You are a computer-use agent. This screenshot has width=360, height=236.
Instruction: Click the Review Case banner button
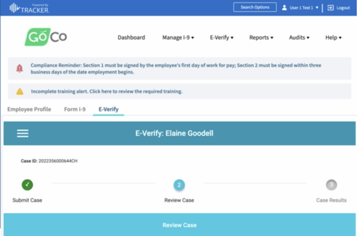pyautogui.click(x=180, y=225)
